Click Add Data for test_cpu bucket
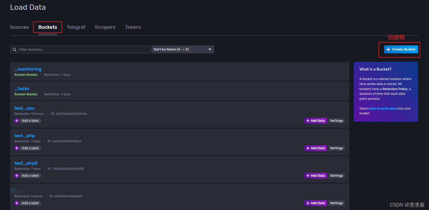 (316, 121)
